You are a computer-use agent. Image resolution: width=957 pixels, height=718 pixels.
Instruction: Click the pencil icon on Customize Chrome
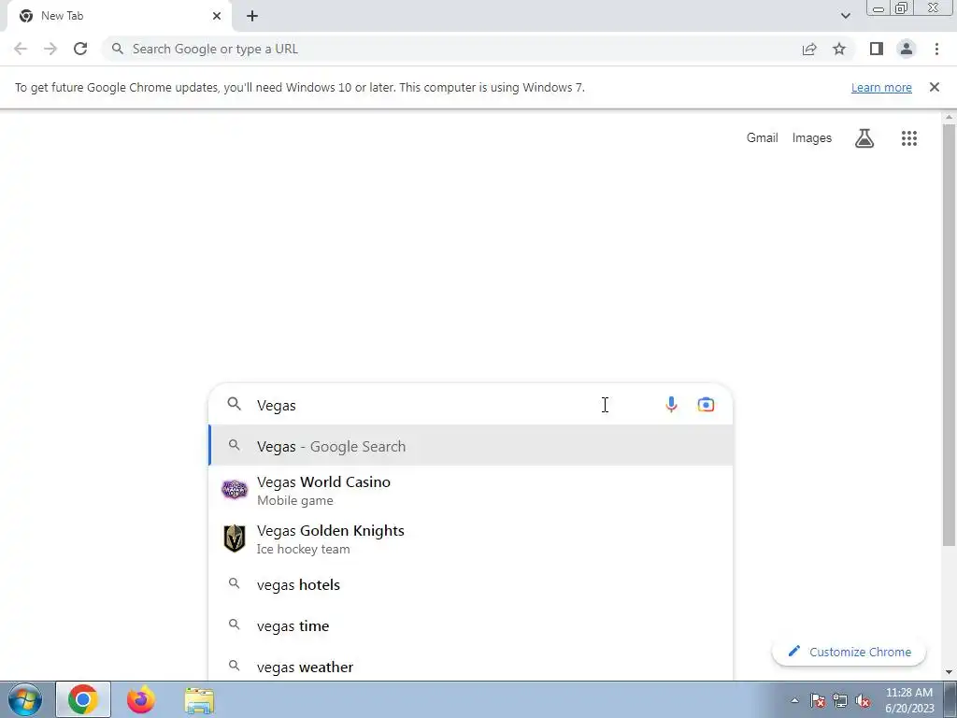pos(794,651)
